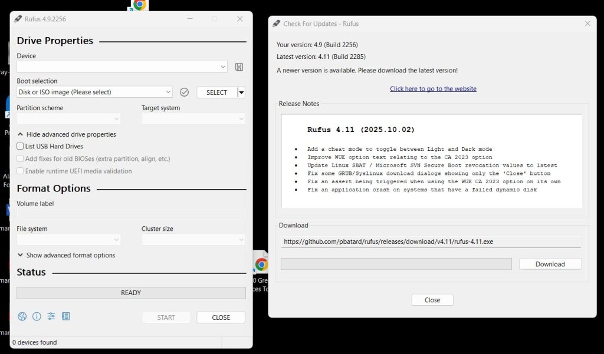604x354 pixels.
Task: Open the language selection globe icon
Action: click(22, 316)
